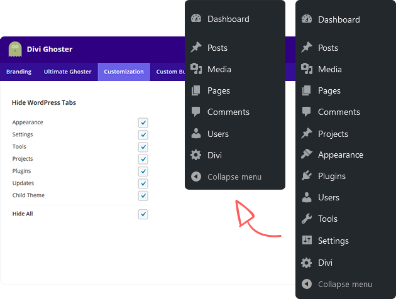Click Collapse menu arrow icon in full menu

click(x=307, y=284)
